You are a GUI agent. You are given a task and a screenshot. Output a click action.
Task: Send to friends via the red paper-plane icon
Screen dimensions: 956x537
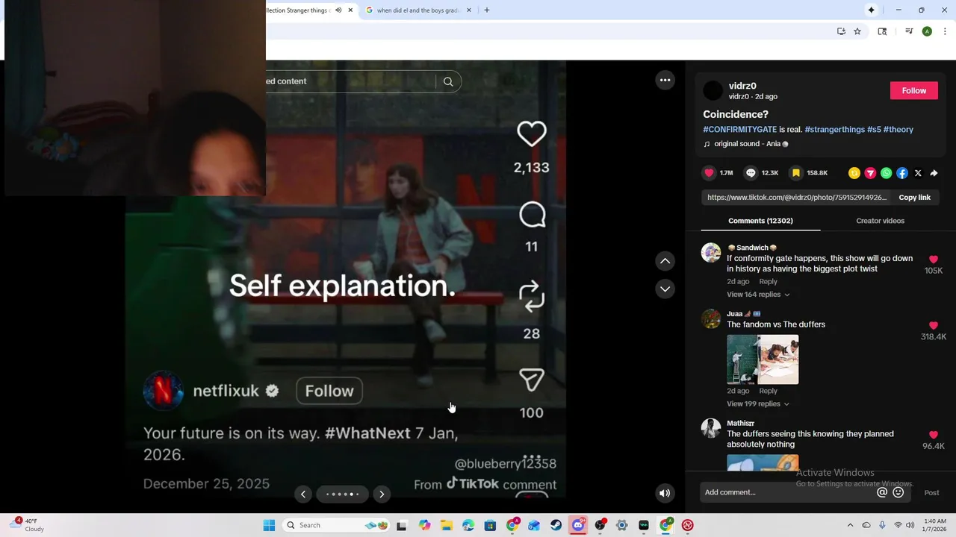[x=870, y=173]
